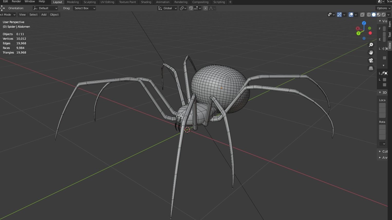The height and width of the screenshot is (220, 392).
Task: Toggle viewport gizmos display
Action: (339, 15)
